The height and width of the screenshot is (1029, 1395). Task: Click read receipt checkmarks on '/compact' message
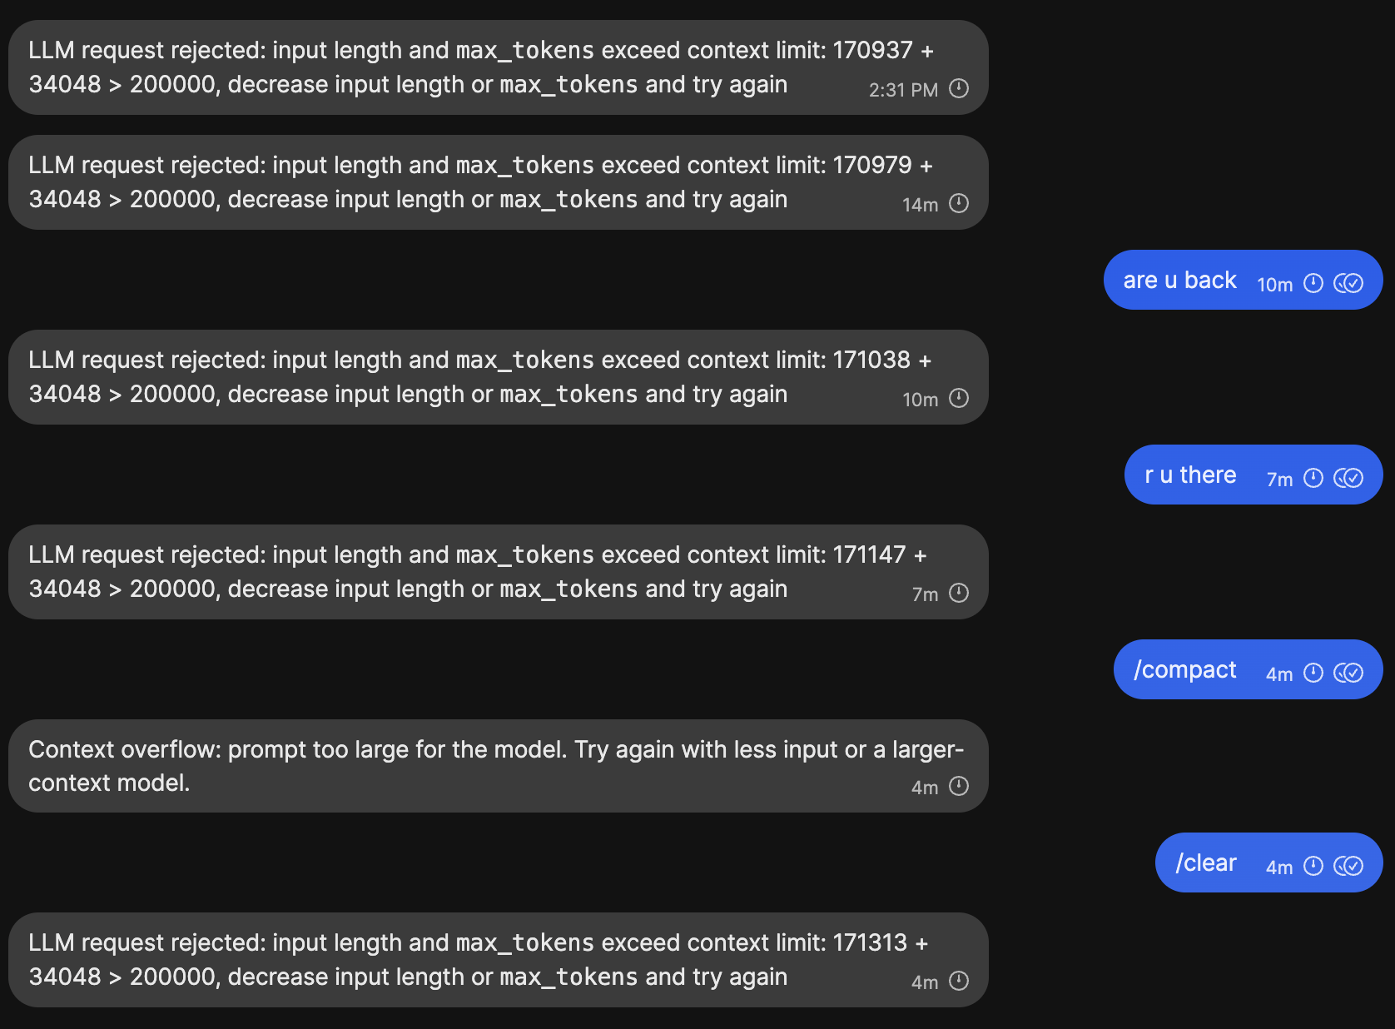coord(1348,673)
